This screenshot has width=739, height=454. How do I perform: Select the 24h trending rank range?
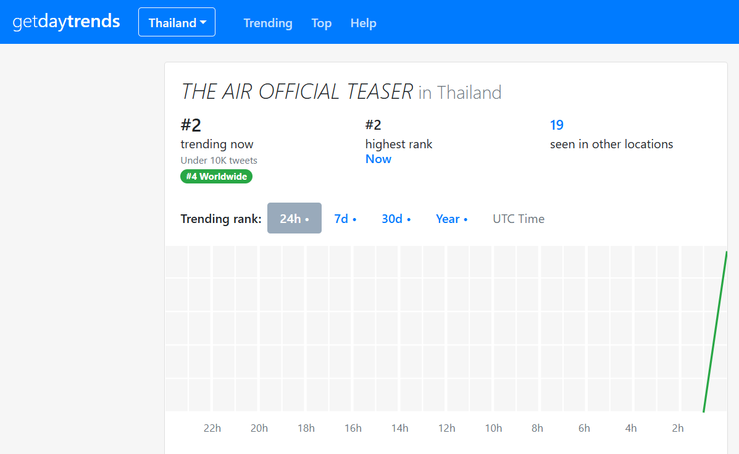(294, 218)
